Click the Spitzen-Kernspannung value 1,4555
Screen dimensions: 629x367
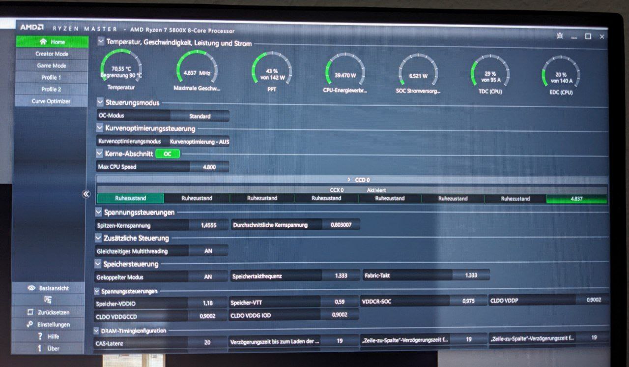click(x=208, y=225)
